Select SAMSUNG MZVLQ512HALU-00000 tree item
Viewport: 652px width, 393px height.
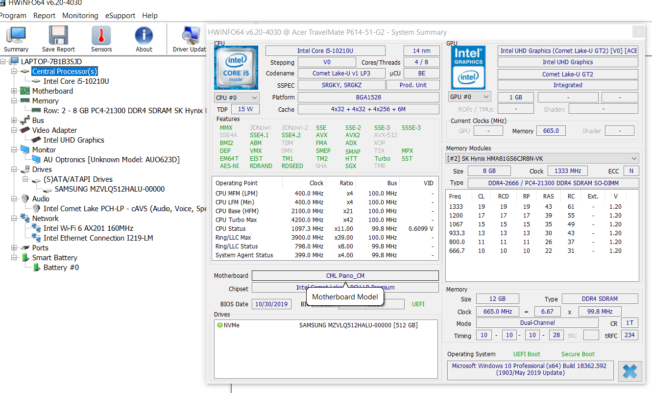click(109, 189)
